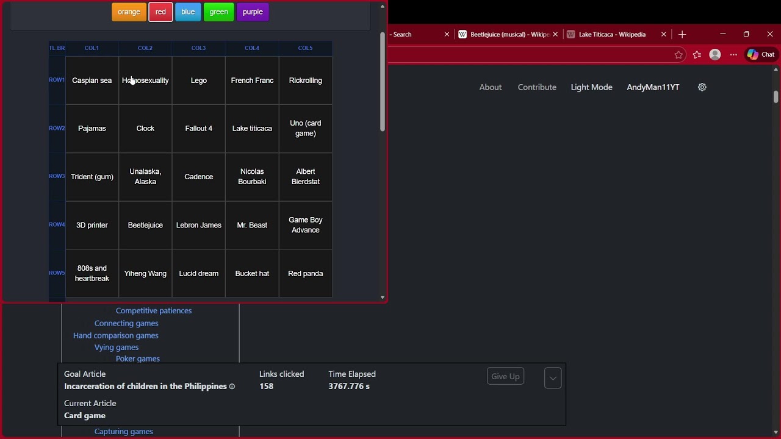Close the Lake Titicaca tab
The height and width of the screenshot is (439, 781).
pyautogui.click(x=664, y=35)
